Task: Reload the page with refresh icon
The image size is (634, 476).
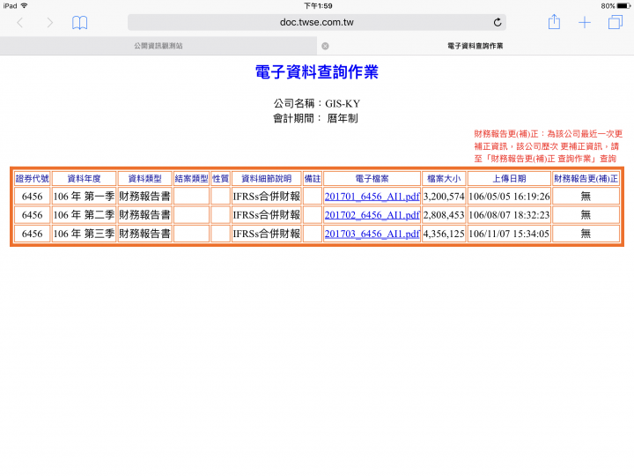Action: (x=498, y=22)
